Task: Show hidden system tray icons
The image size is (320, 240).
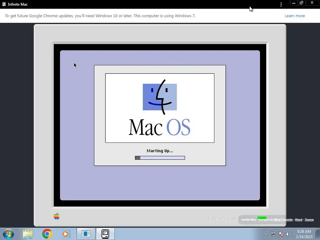Action: click(266, 234)
